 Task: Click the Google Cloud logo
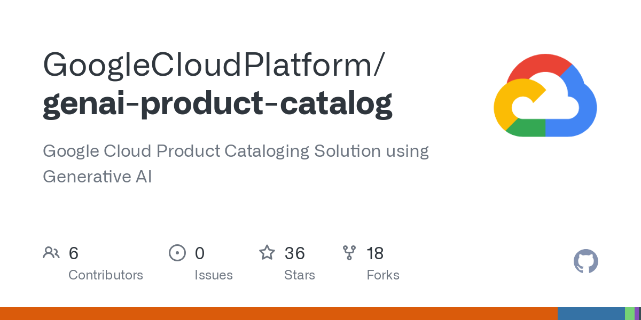click(545, 95)
